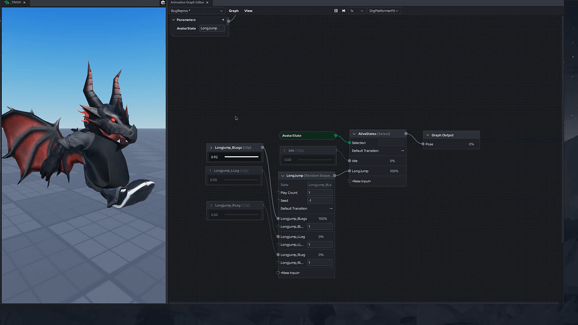Click the Longjump_BLegs 100% weight value
The width and height of the screenshot is (578, 325).
[x=322, y=218]
